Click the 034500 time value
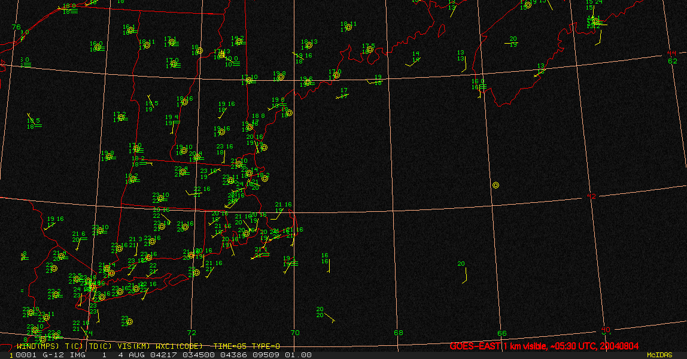This screenshot has width=687, height=359. point(199,355)
